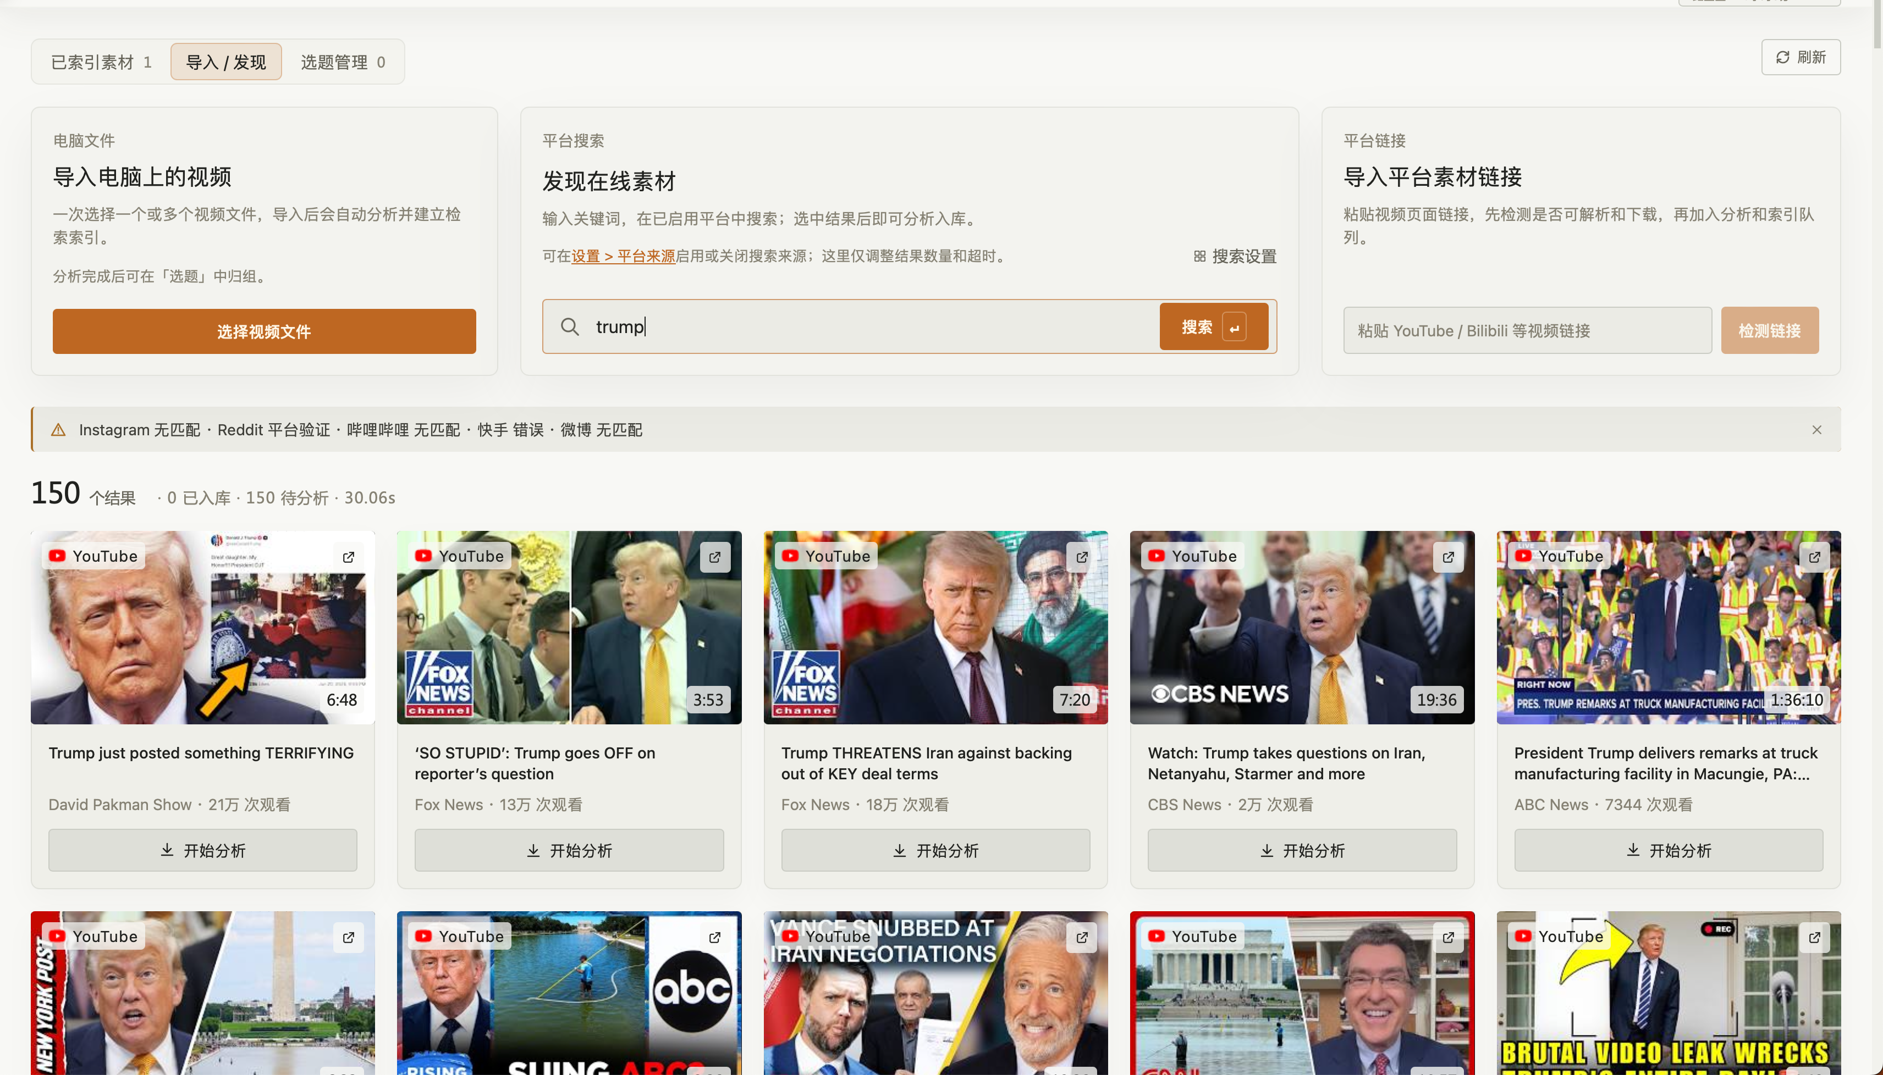Click the 搜索 search button
The image size is (1883, 1075).
click(1214, 326)
